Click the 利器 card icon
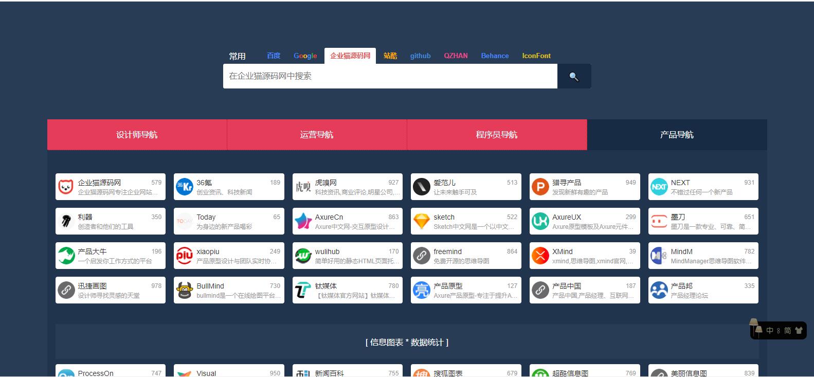Viewport: 814px width, 377px height. tap(66, 221)
